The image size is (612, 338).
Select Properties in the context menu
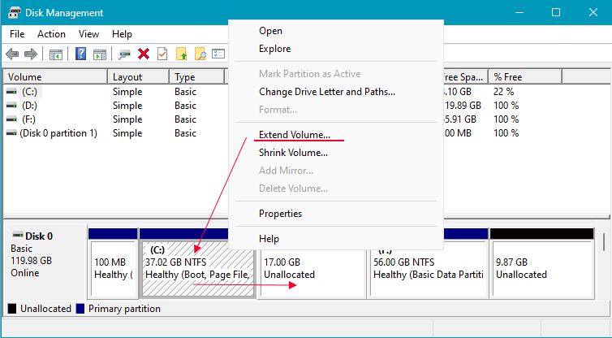[x=280, y=214]
